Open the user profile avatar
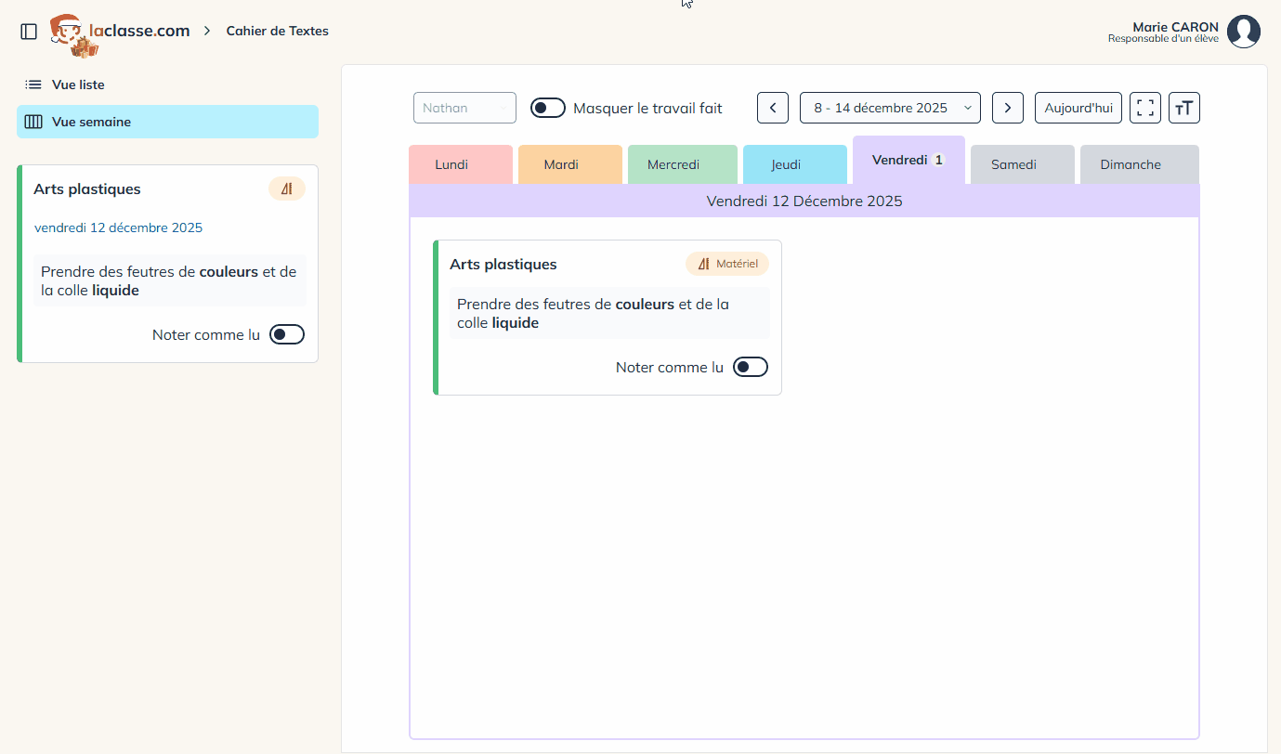 click(x=1243, y=32)
